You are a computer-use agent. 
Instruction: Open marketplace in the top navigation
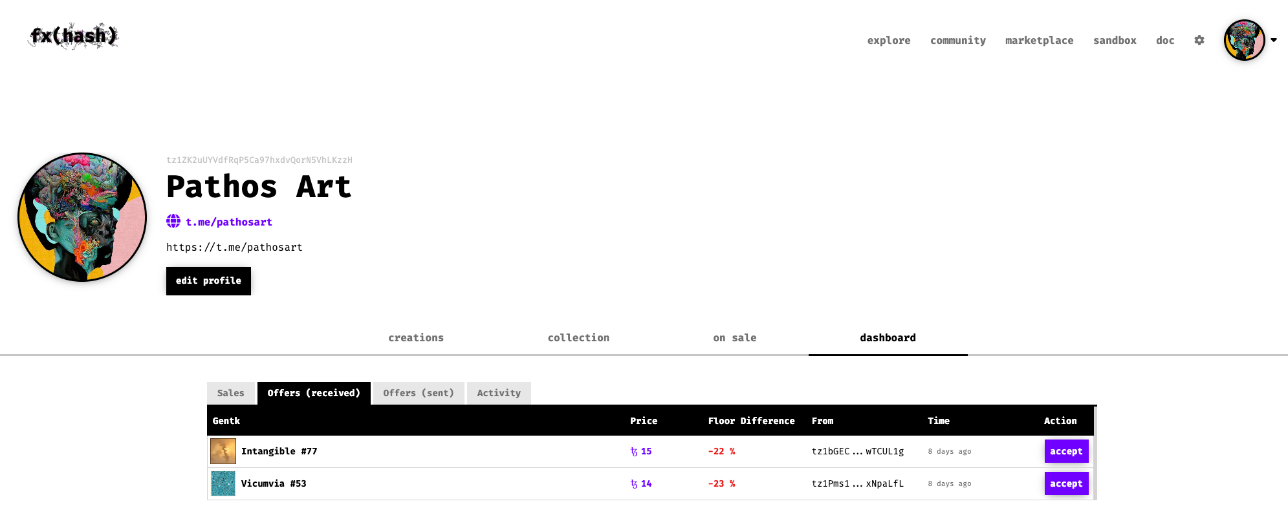(x=1039, y=40)
